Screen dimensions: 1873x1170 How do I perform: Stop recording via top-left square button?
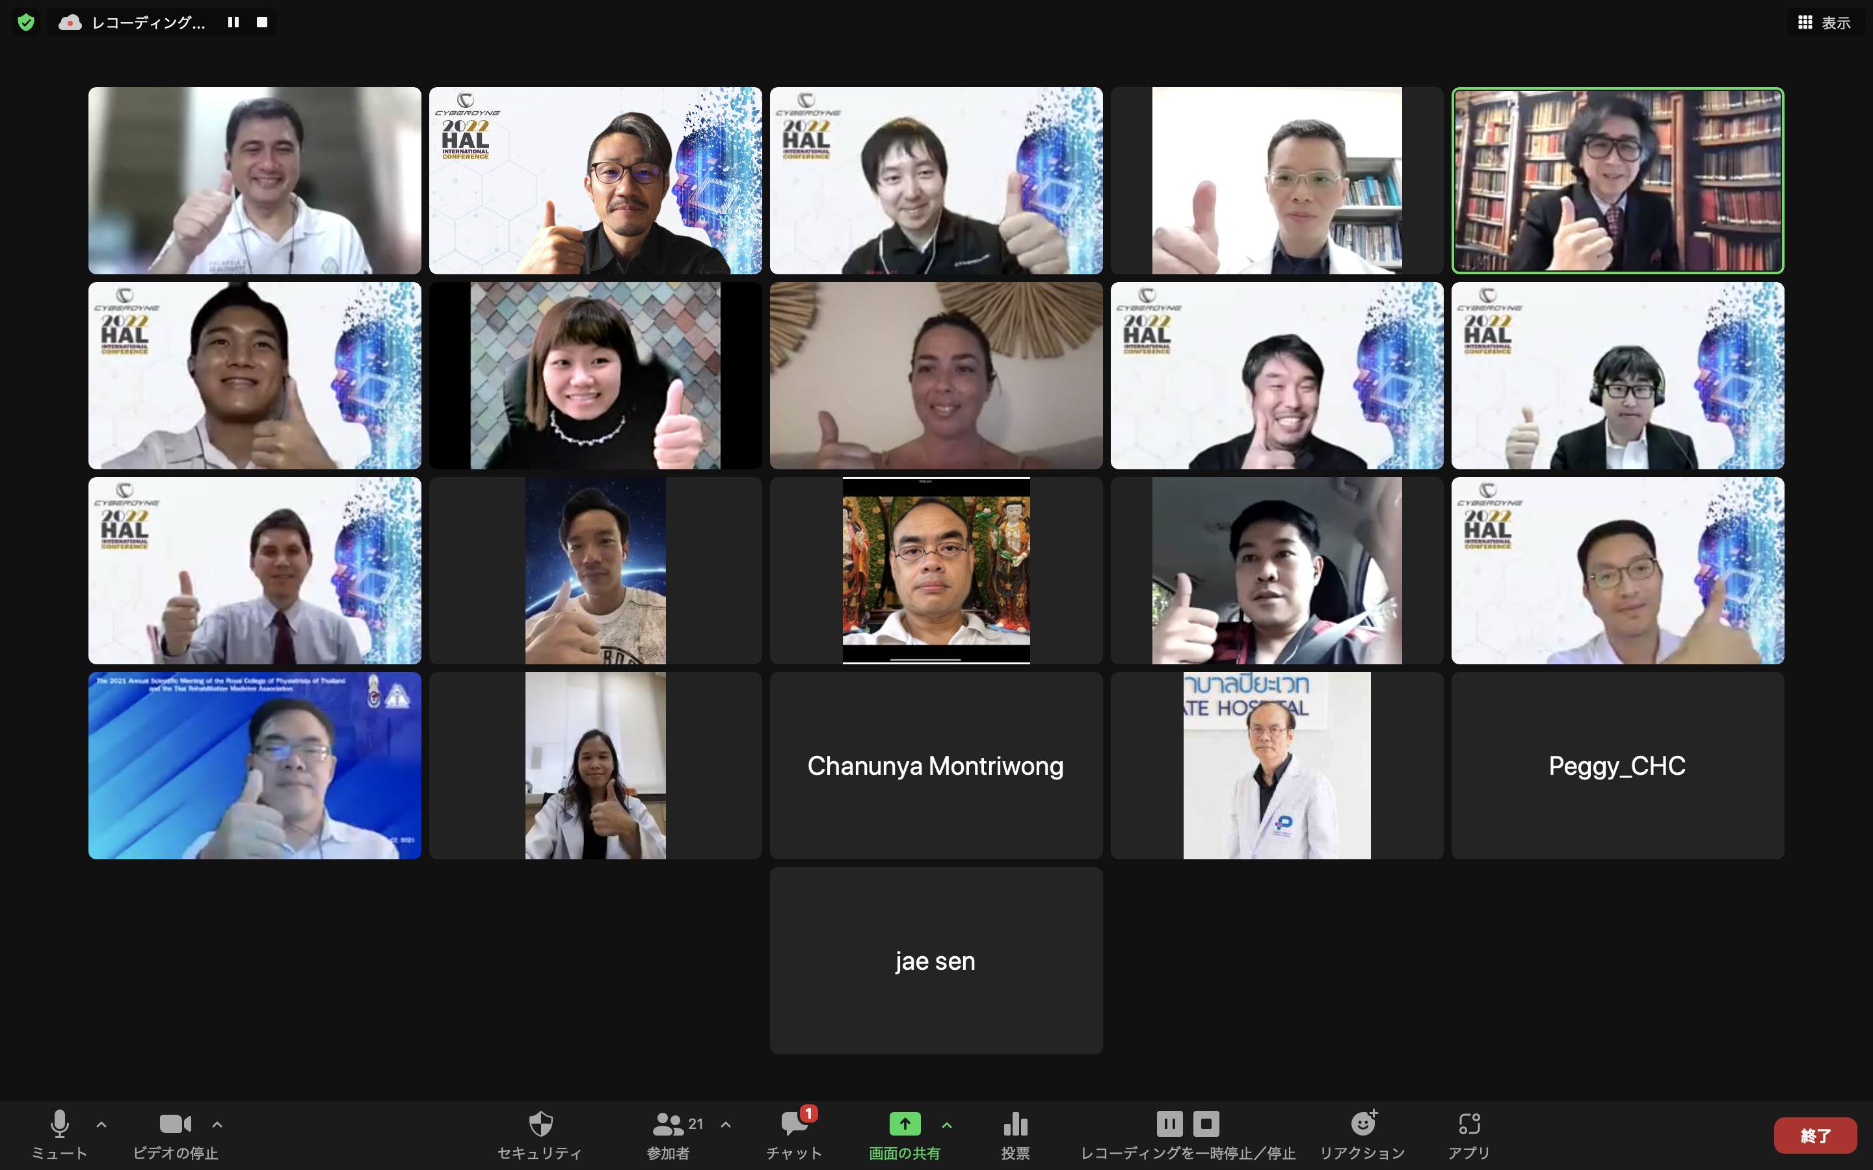262,23
